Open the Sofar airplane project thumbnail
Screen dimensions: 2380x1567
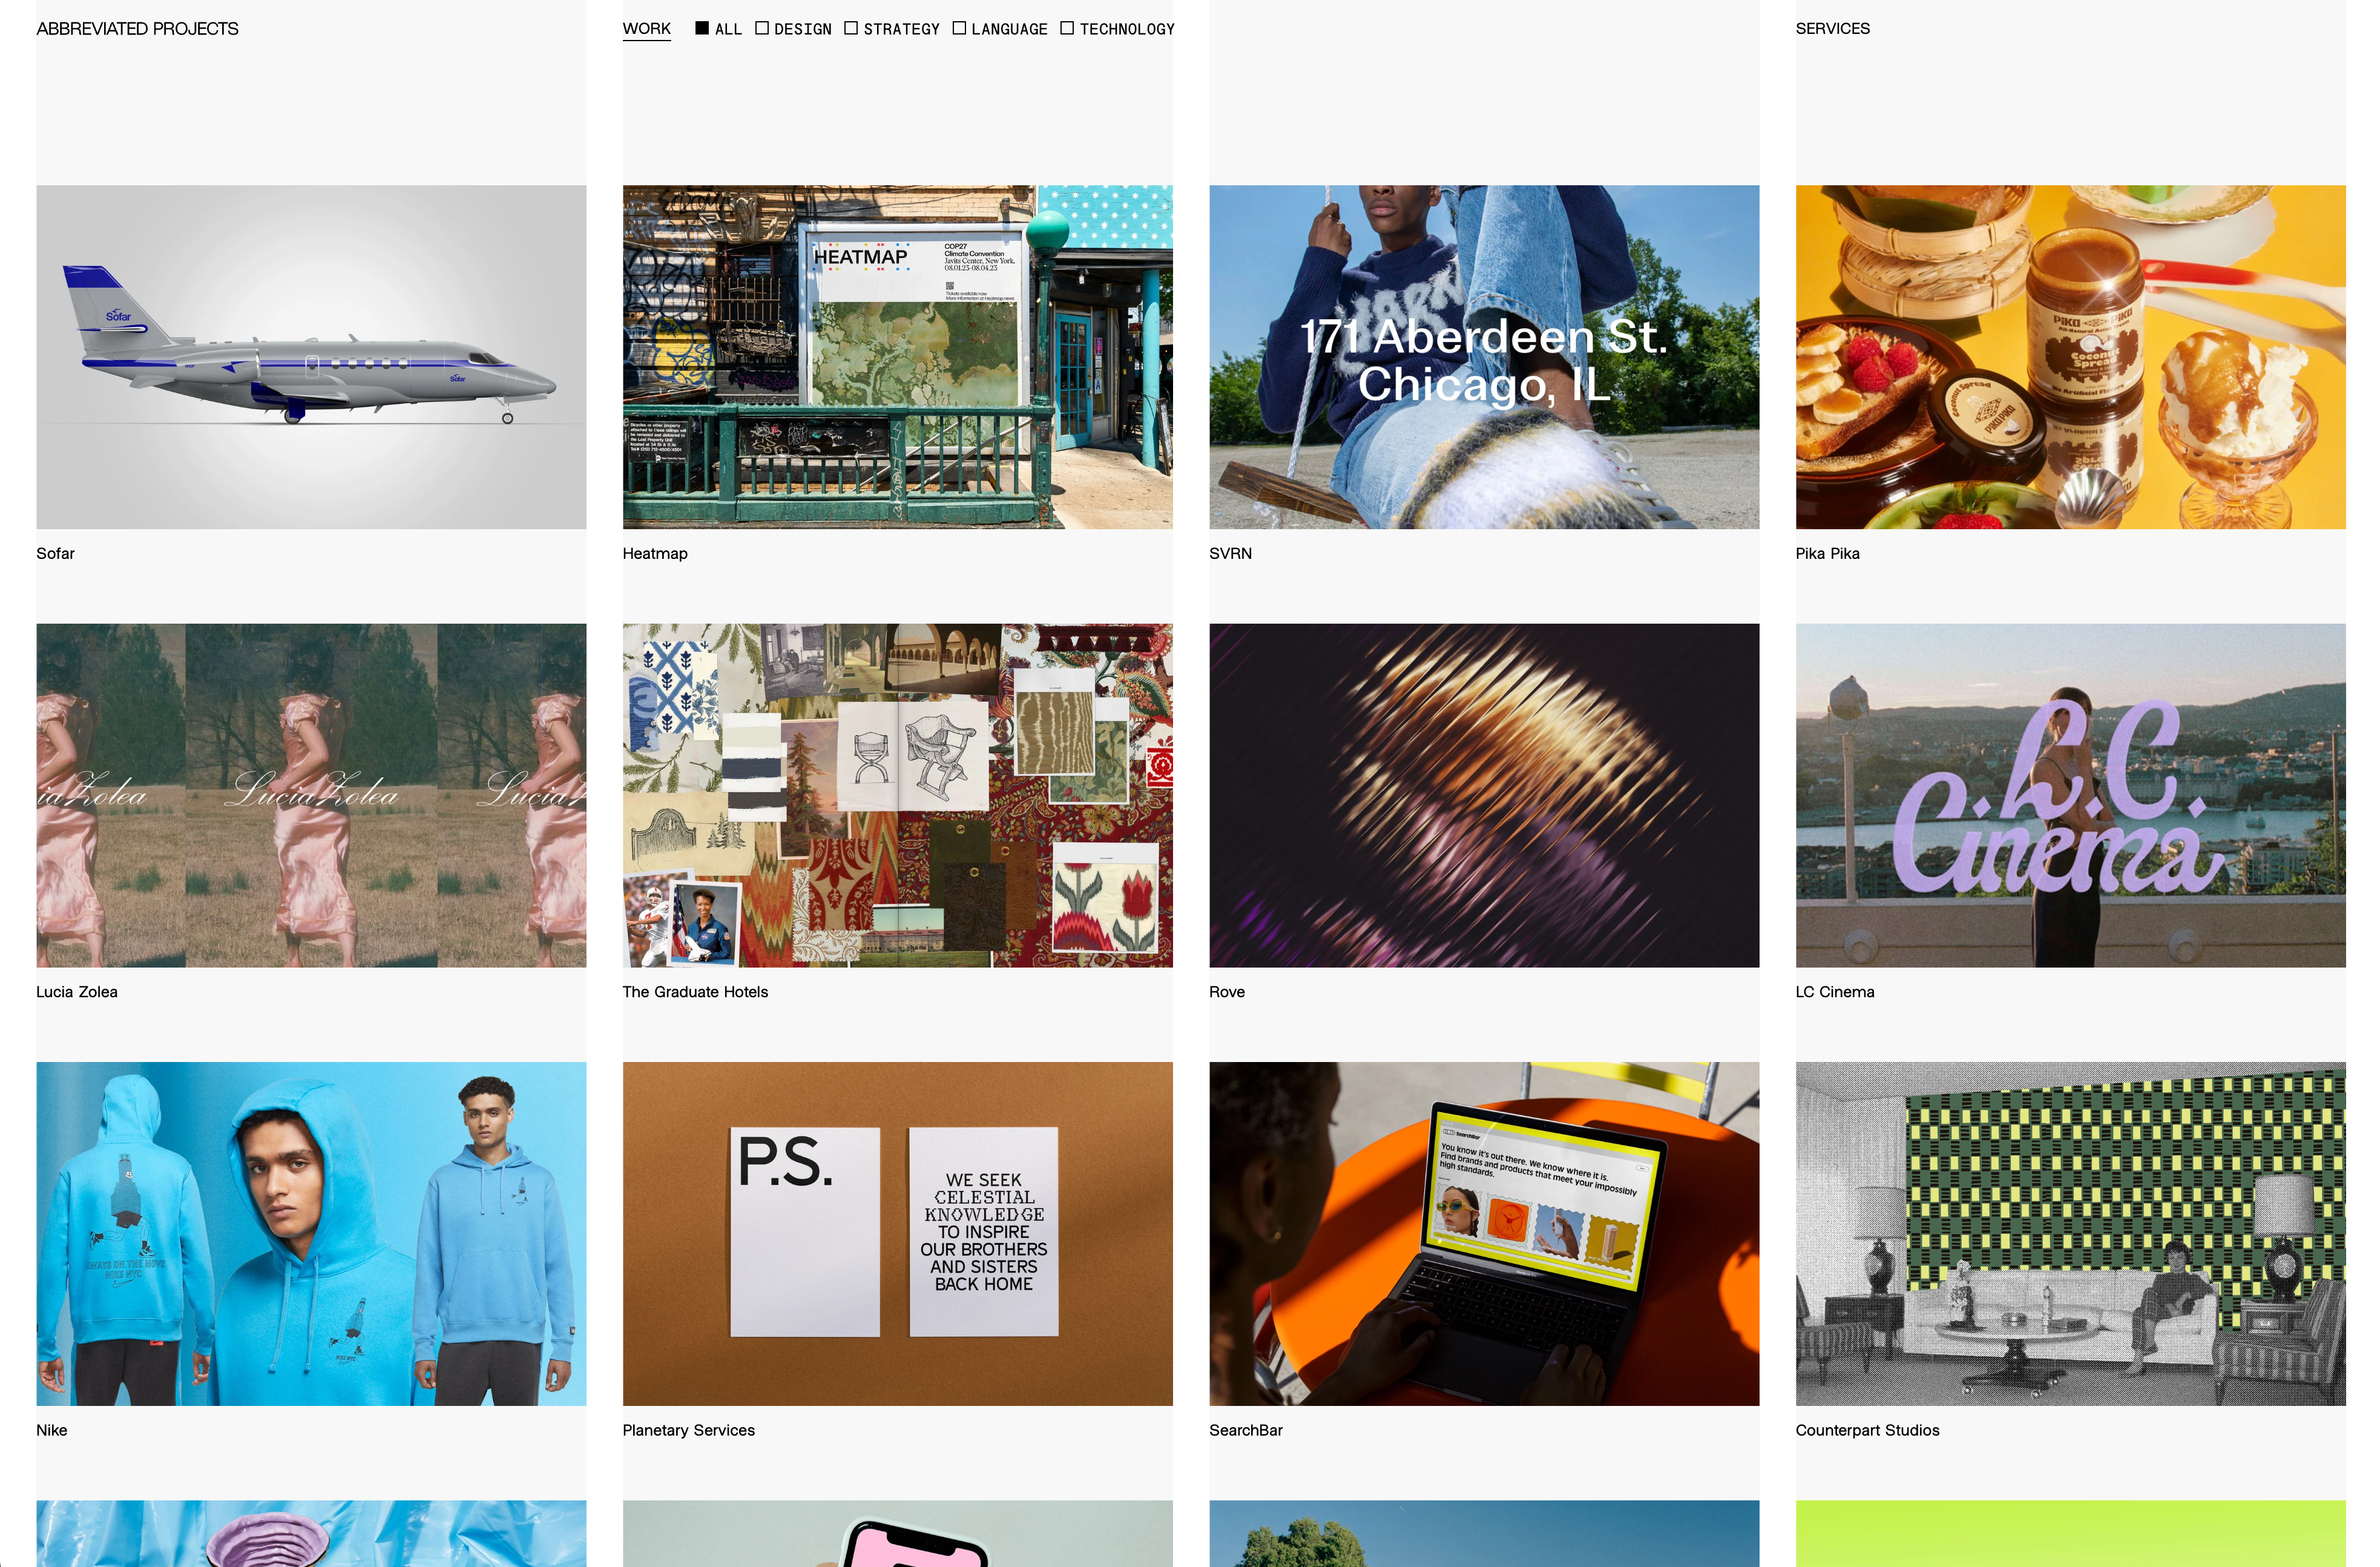[x=311, y=356]
